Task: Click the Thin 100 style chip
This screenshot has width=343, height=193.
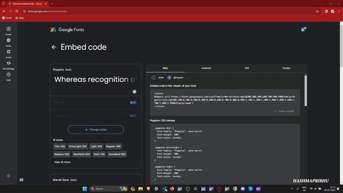Action: point(59,146)
